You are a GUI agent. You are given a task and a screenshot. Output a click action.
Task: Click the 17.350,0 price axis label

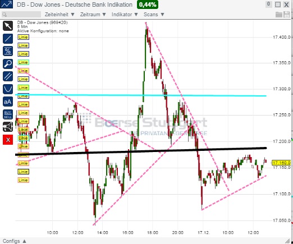282,63
